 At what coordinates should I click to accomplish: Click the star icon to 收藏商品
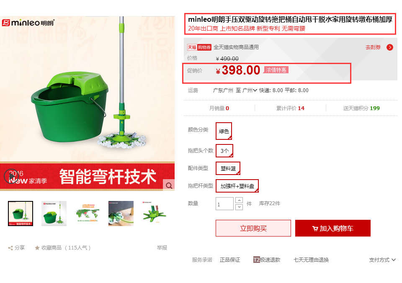[x=37, y=248]
